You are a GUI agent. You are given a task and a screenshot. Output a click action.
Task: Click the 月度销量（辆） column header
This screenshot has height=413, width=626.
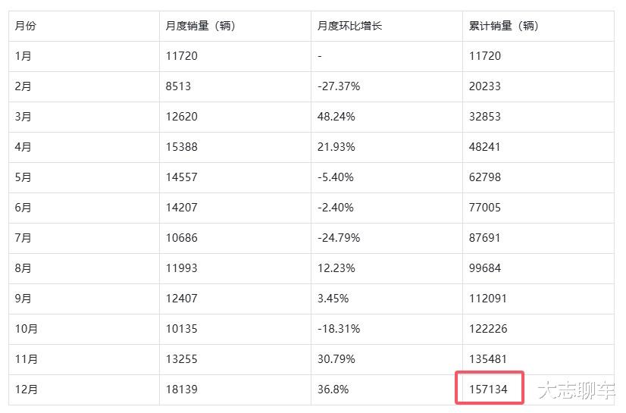(200, 26)
